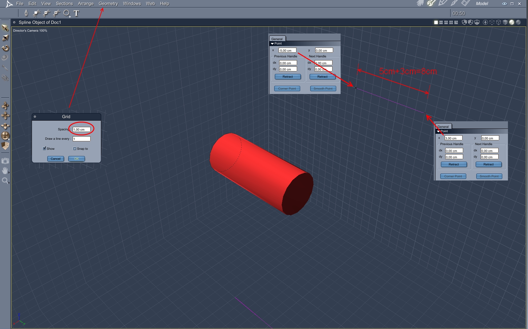
Task: Select the Scale tool
Action: pyautogui.click(x=5, y=38)
